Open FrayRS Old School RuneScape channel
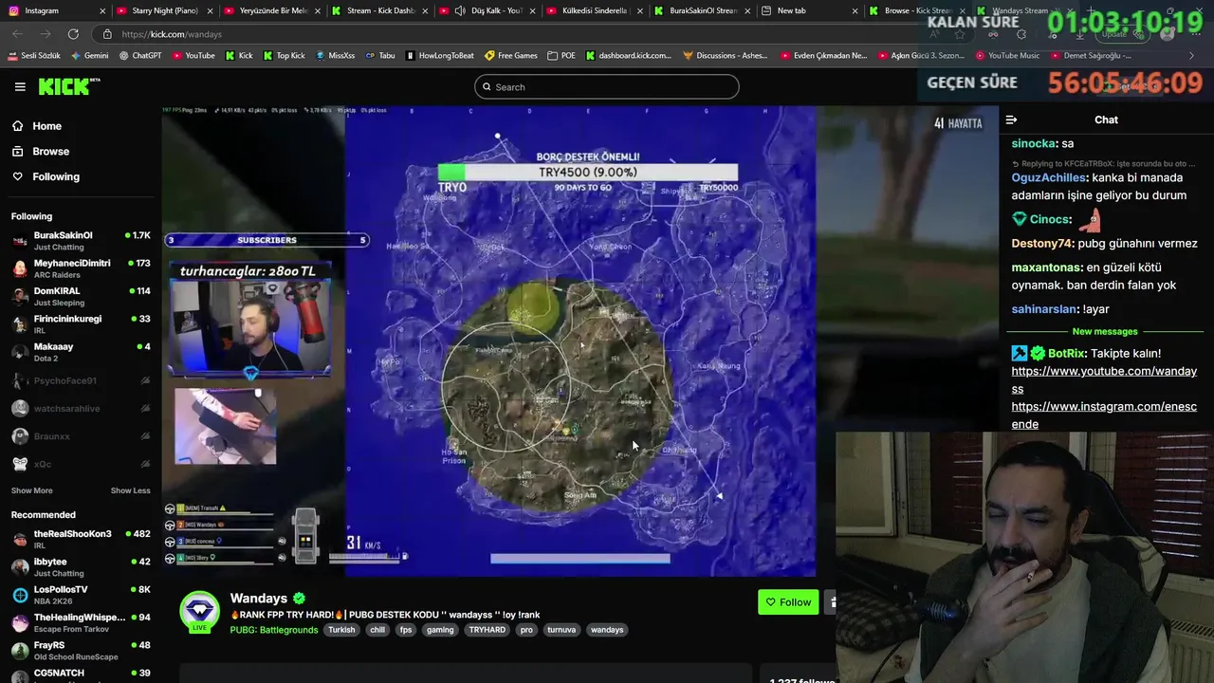The image size is (1214, 683). click(x=81, y=651)
